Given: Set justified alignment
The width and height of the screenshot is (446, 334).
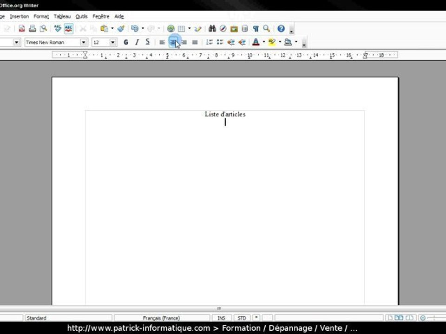Looking at the screenshot, I should pos(195,42).
